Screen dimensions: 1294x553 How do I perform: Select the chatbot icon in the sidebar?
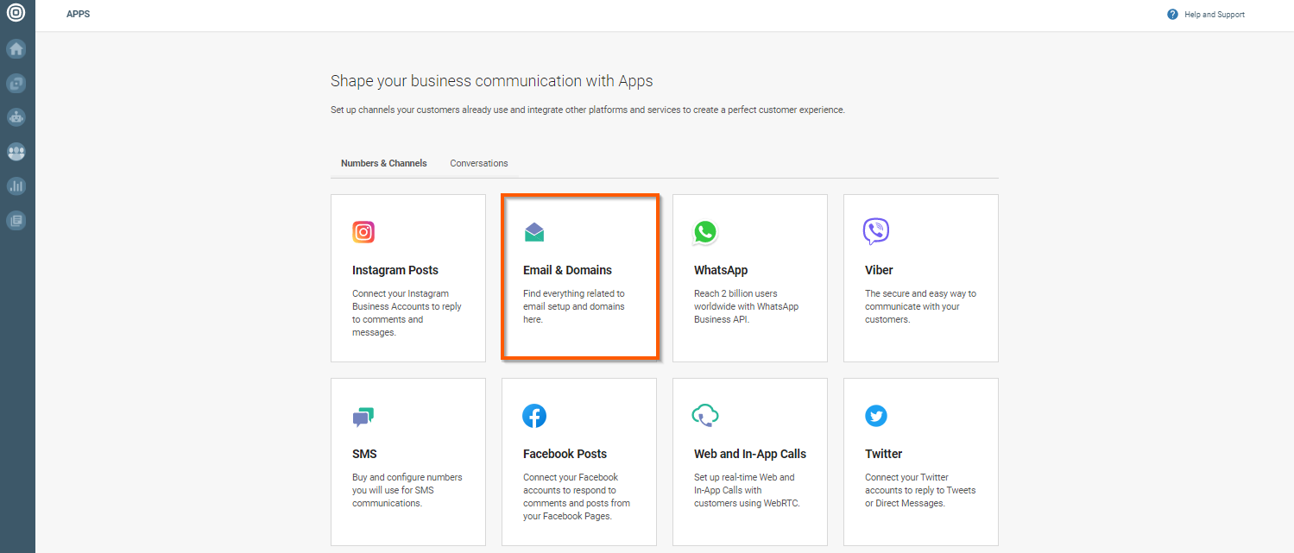(16, 116)
